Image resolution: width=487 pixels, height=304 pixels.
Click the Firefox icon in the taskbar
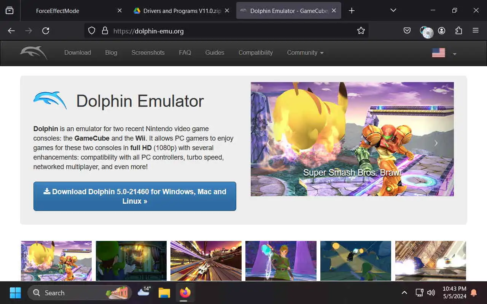tap(185, 293)
